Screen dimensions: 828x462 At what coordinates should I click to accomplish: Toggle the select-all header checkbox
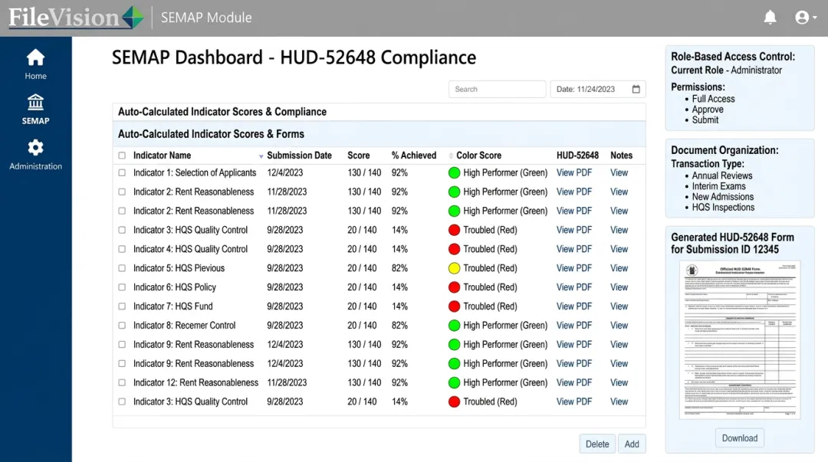(x=122, y=156)
